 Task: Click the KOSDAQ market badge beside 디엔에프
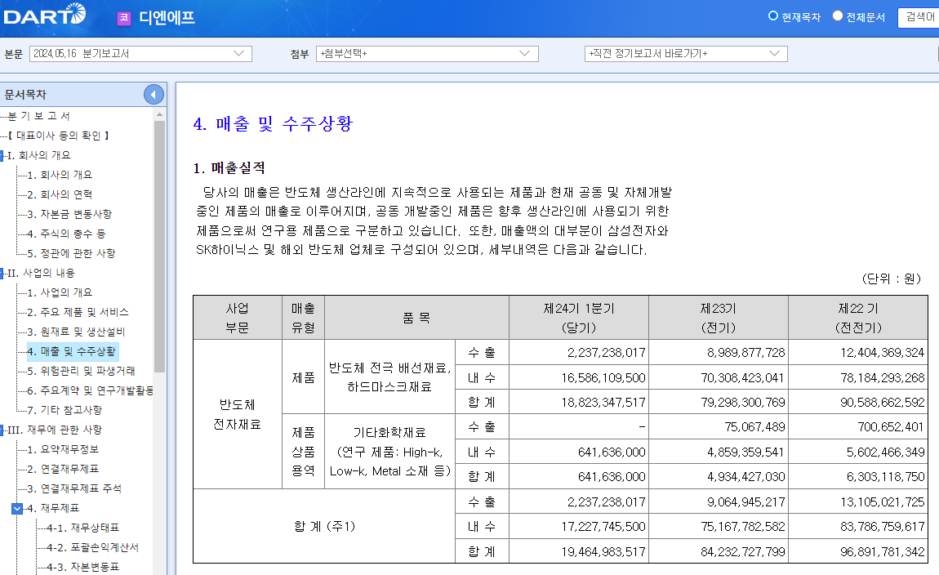[x=123, y=17]
